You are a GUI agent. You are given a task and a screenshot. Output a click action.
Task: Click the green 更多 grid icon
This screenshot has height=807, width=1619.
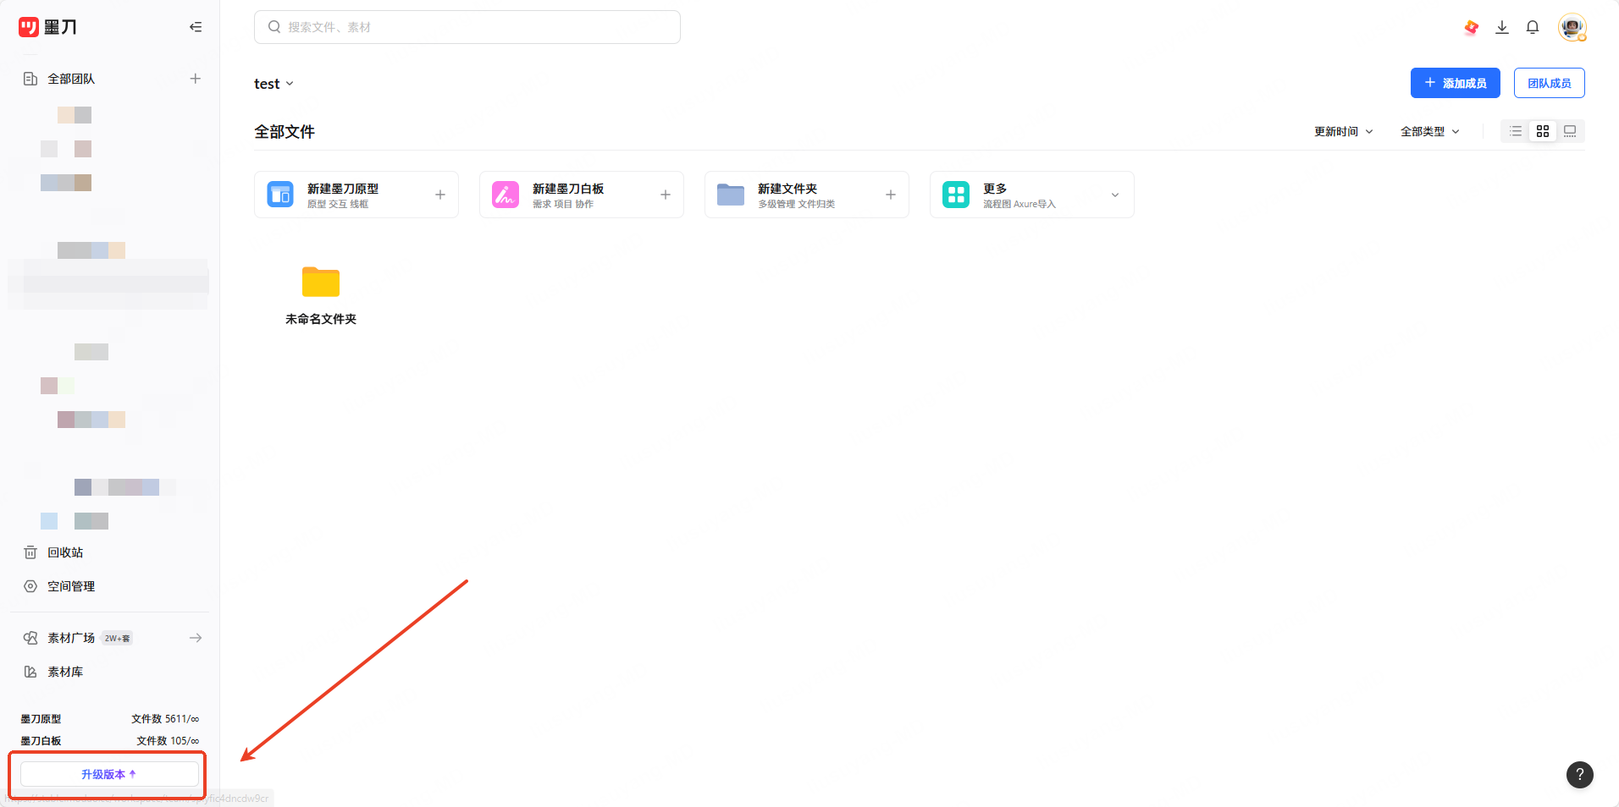pos(956,195)
